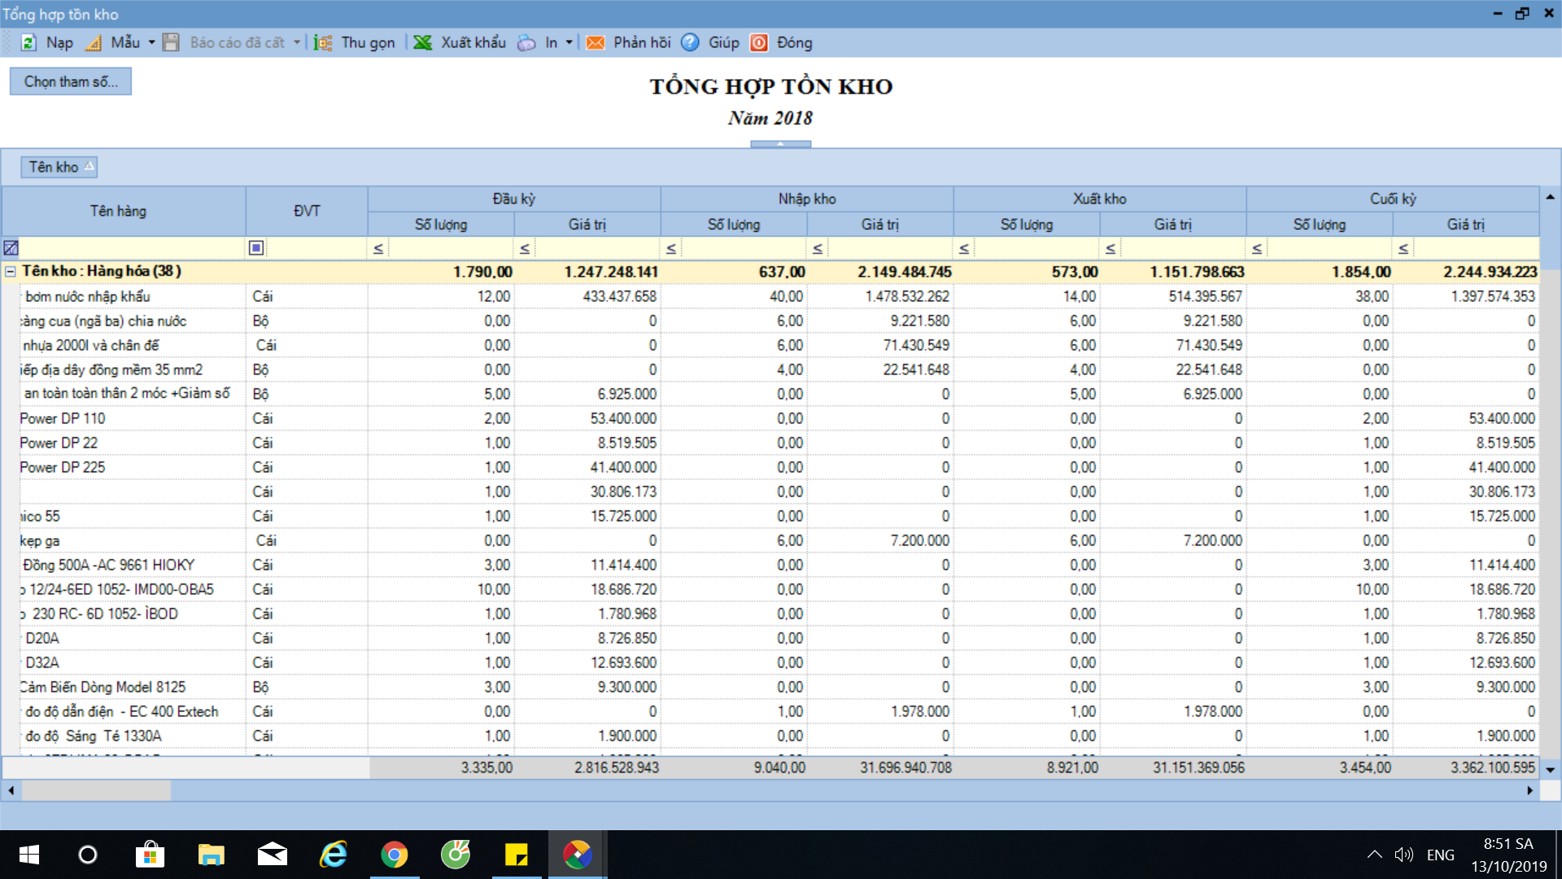Select the kẹp ga row
Viewport: 1562px width, 879px height.
pyautogui.click(x=779, y=540)
